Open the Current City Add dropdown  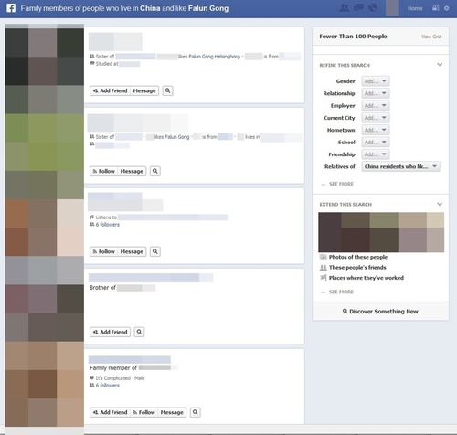tap(376, 118)
